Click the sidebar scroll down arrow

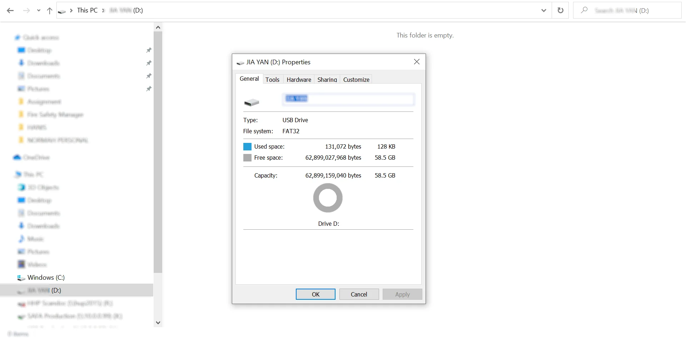pyautogui.click(x=158, y=323)
